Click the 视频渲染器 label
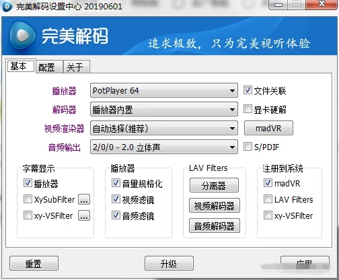 pyautogui.click(x=64, y=129)
